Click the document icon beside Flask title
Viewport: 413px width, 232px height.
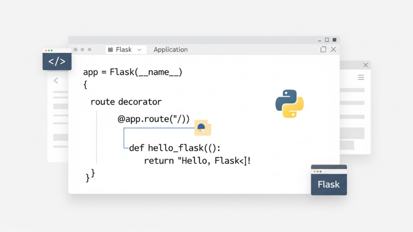(x=110, y=49)
